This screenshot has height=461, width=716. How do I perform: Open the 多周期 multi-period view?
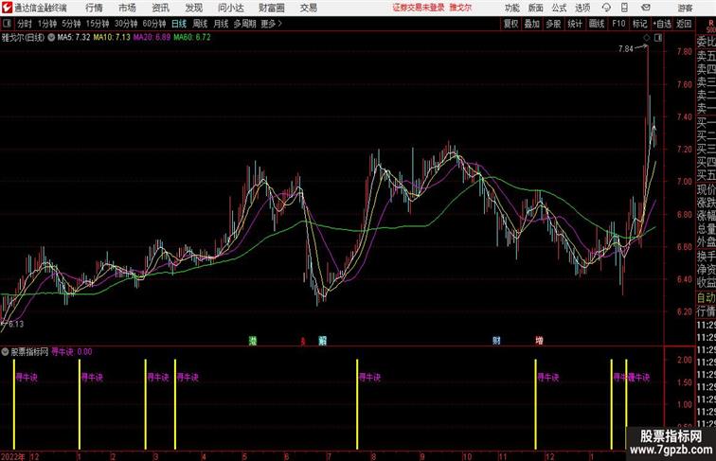pos(244,24)
